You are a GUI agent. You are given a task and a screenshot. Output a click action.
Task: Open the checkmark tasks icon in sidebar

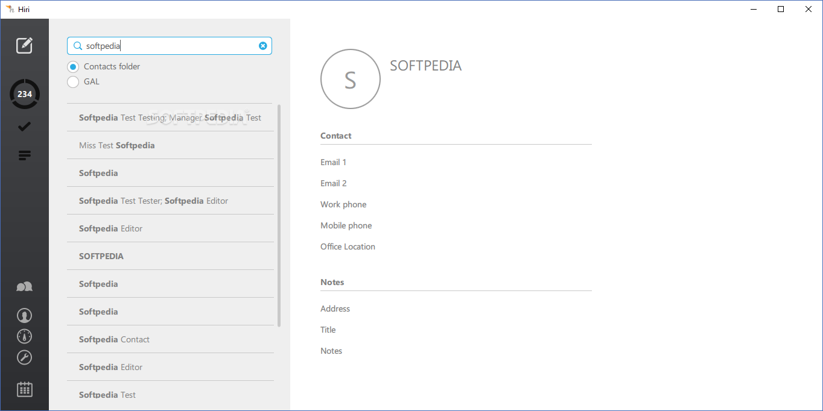(24, 127)
